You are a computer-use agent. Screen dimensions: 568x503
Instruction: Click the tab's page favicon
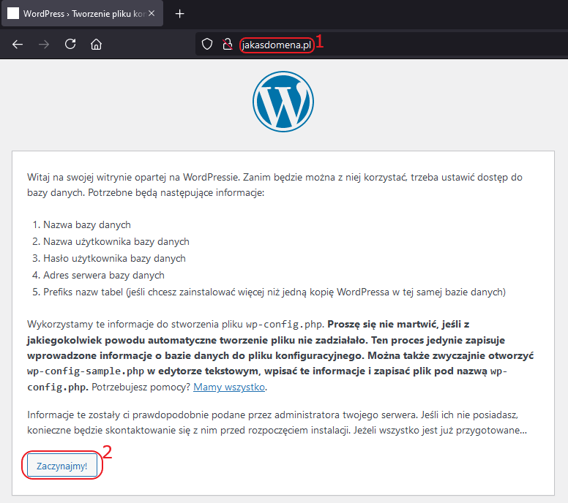[13, 13]
